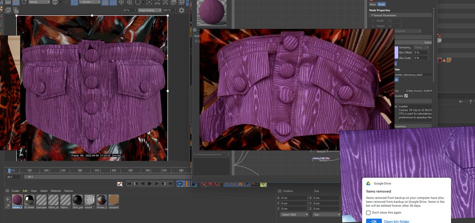Click the new material plus icon

point(8,199)
